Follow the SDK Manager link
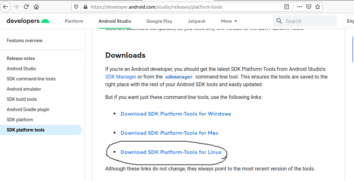This screenshot has height=181, width=354. click(x=121, y=77)
